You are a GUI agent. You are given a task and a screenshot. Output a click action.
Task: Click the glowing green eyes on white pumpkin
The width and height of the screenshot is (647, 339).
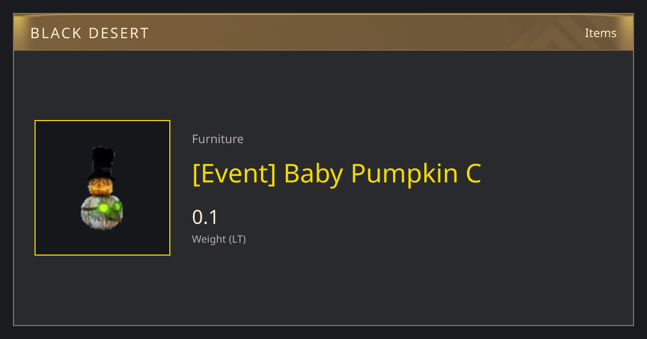[108, 208]
